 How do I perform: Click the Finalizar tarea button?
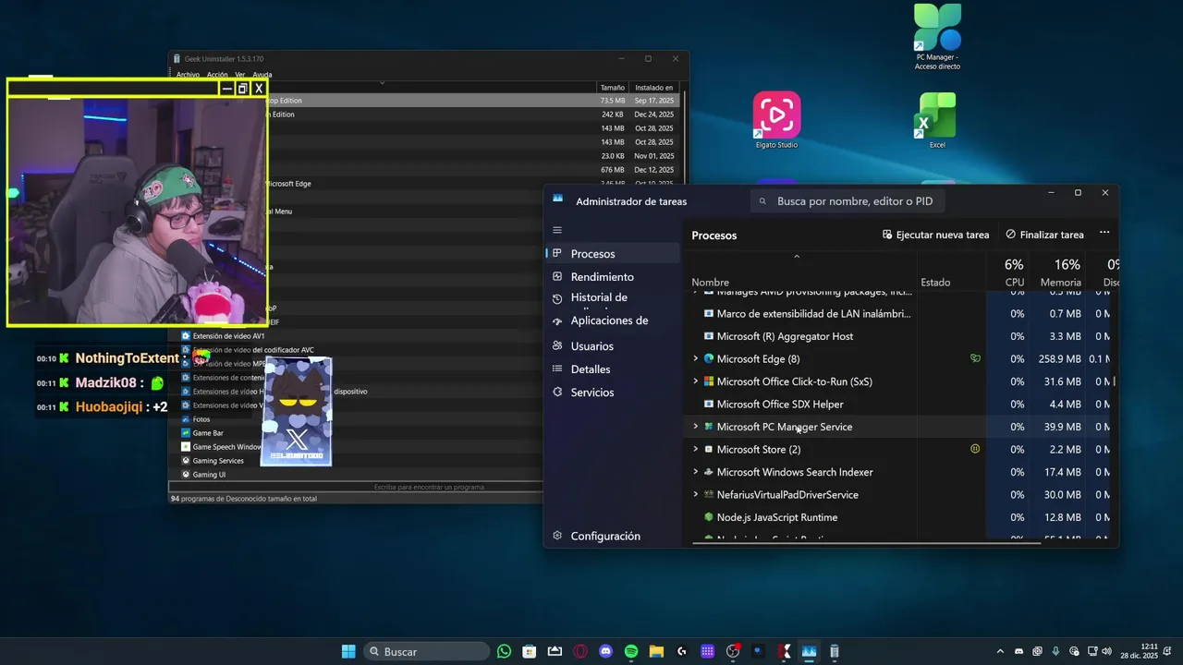click(x=1044, y=235)
